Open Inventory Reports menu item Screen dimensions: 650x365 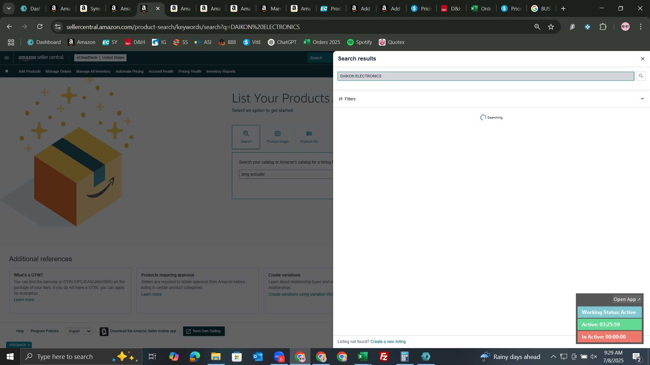(221, 71)
